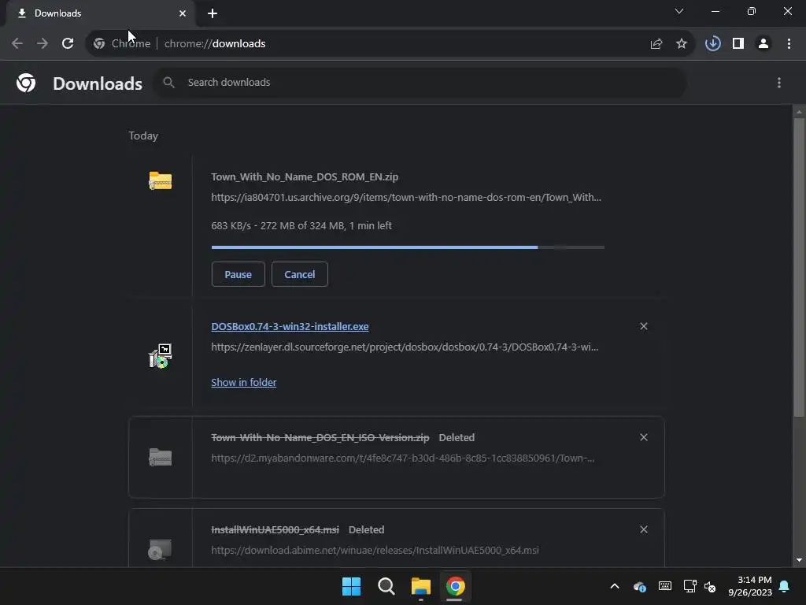Click the OneDrive cloud tray icon
This screenshot has width=806, height=605.
pos(639,586)
